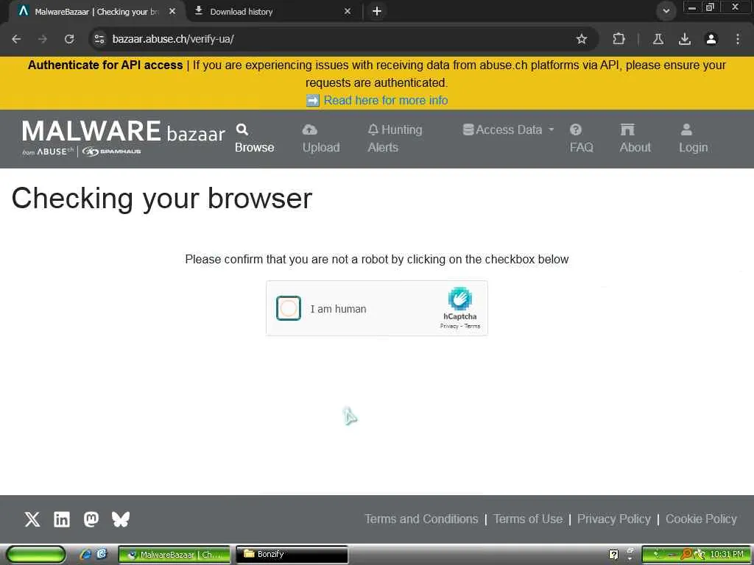This screenshot has height=565, width=754.
Task: Follow "Read here for more info" link
Action: [386, 100]
